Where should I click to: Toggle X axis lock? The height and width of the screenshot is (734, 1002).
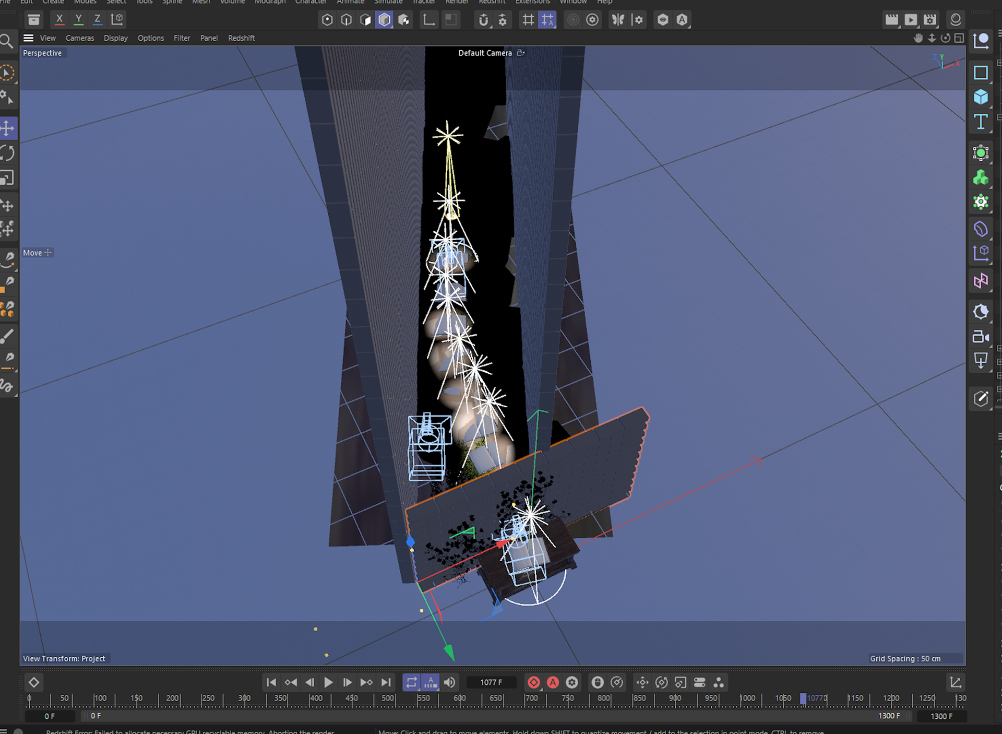pos(59,20)
